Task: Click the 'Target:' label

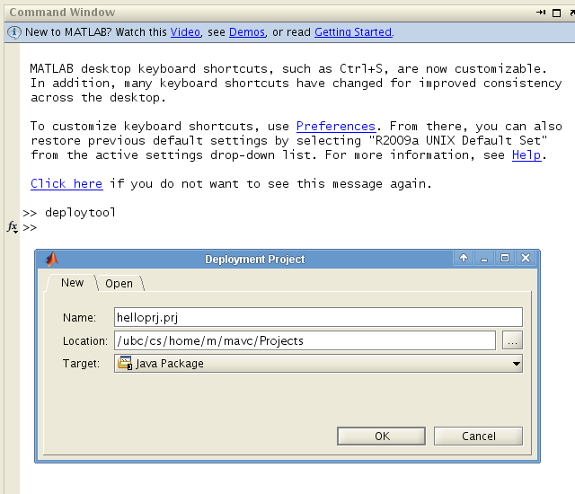Action: (x=81, y=364)
